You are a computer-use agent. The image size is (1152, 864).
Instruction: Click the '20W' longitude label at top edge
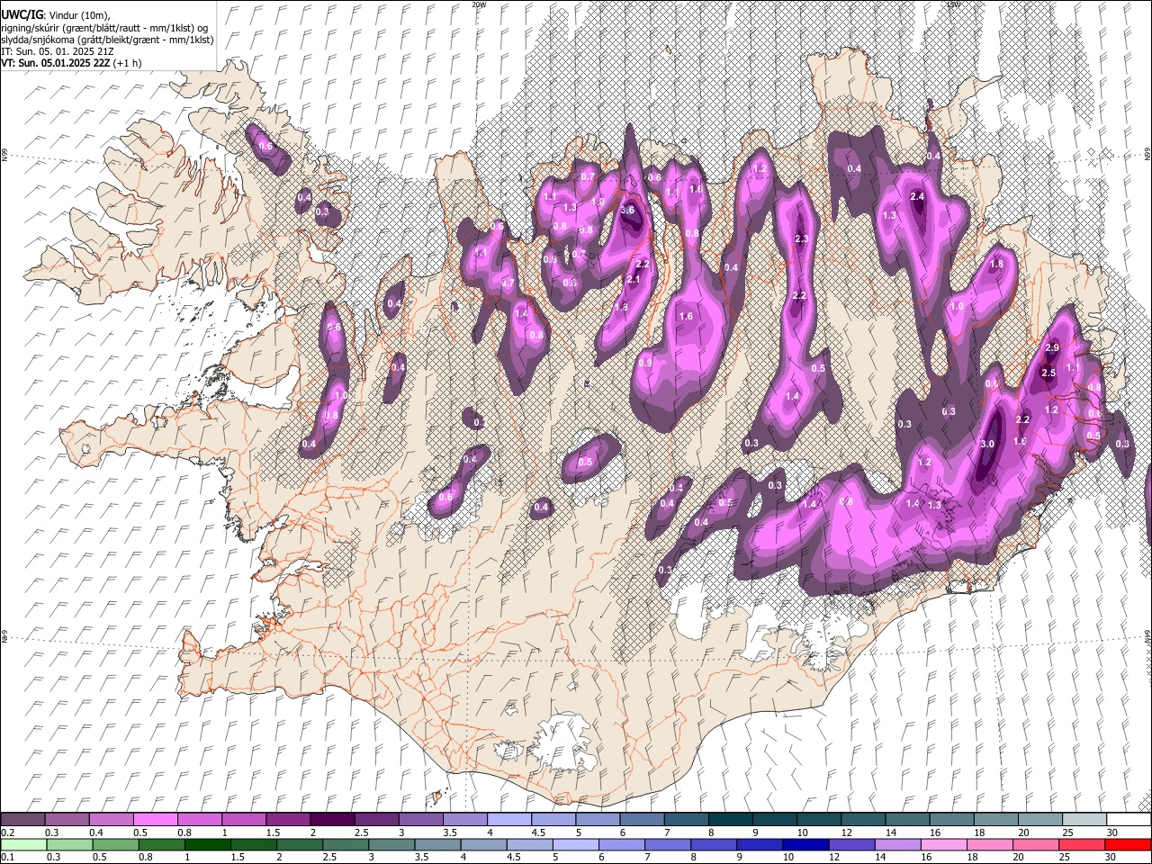pos(479,4)
